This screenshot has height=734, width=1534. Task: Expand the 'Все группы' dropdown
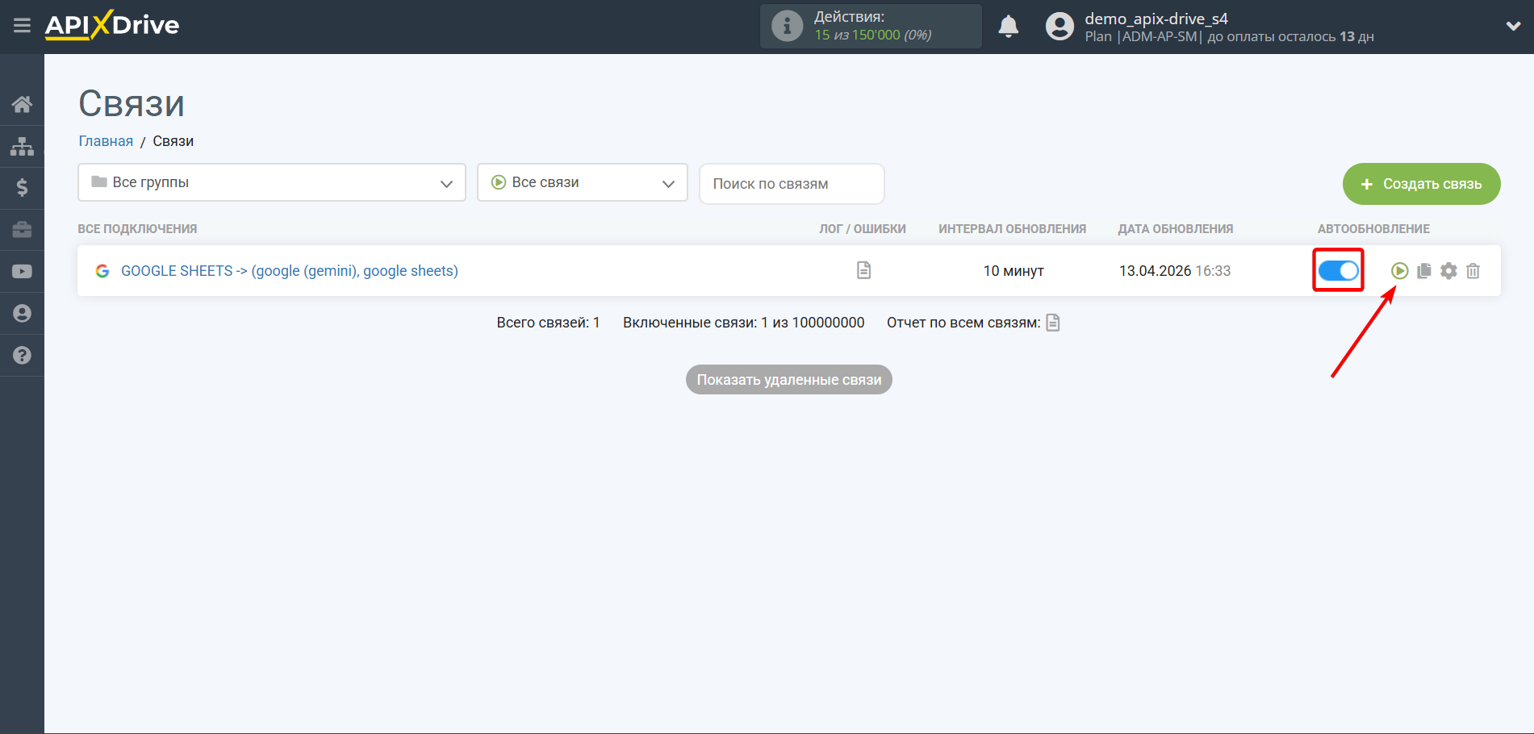(272, 182)
